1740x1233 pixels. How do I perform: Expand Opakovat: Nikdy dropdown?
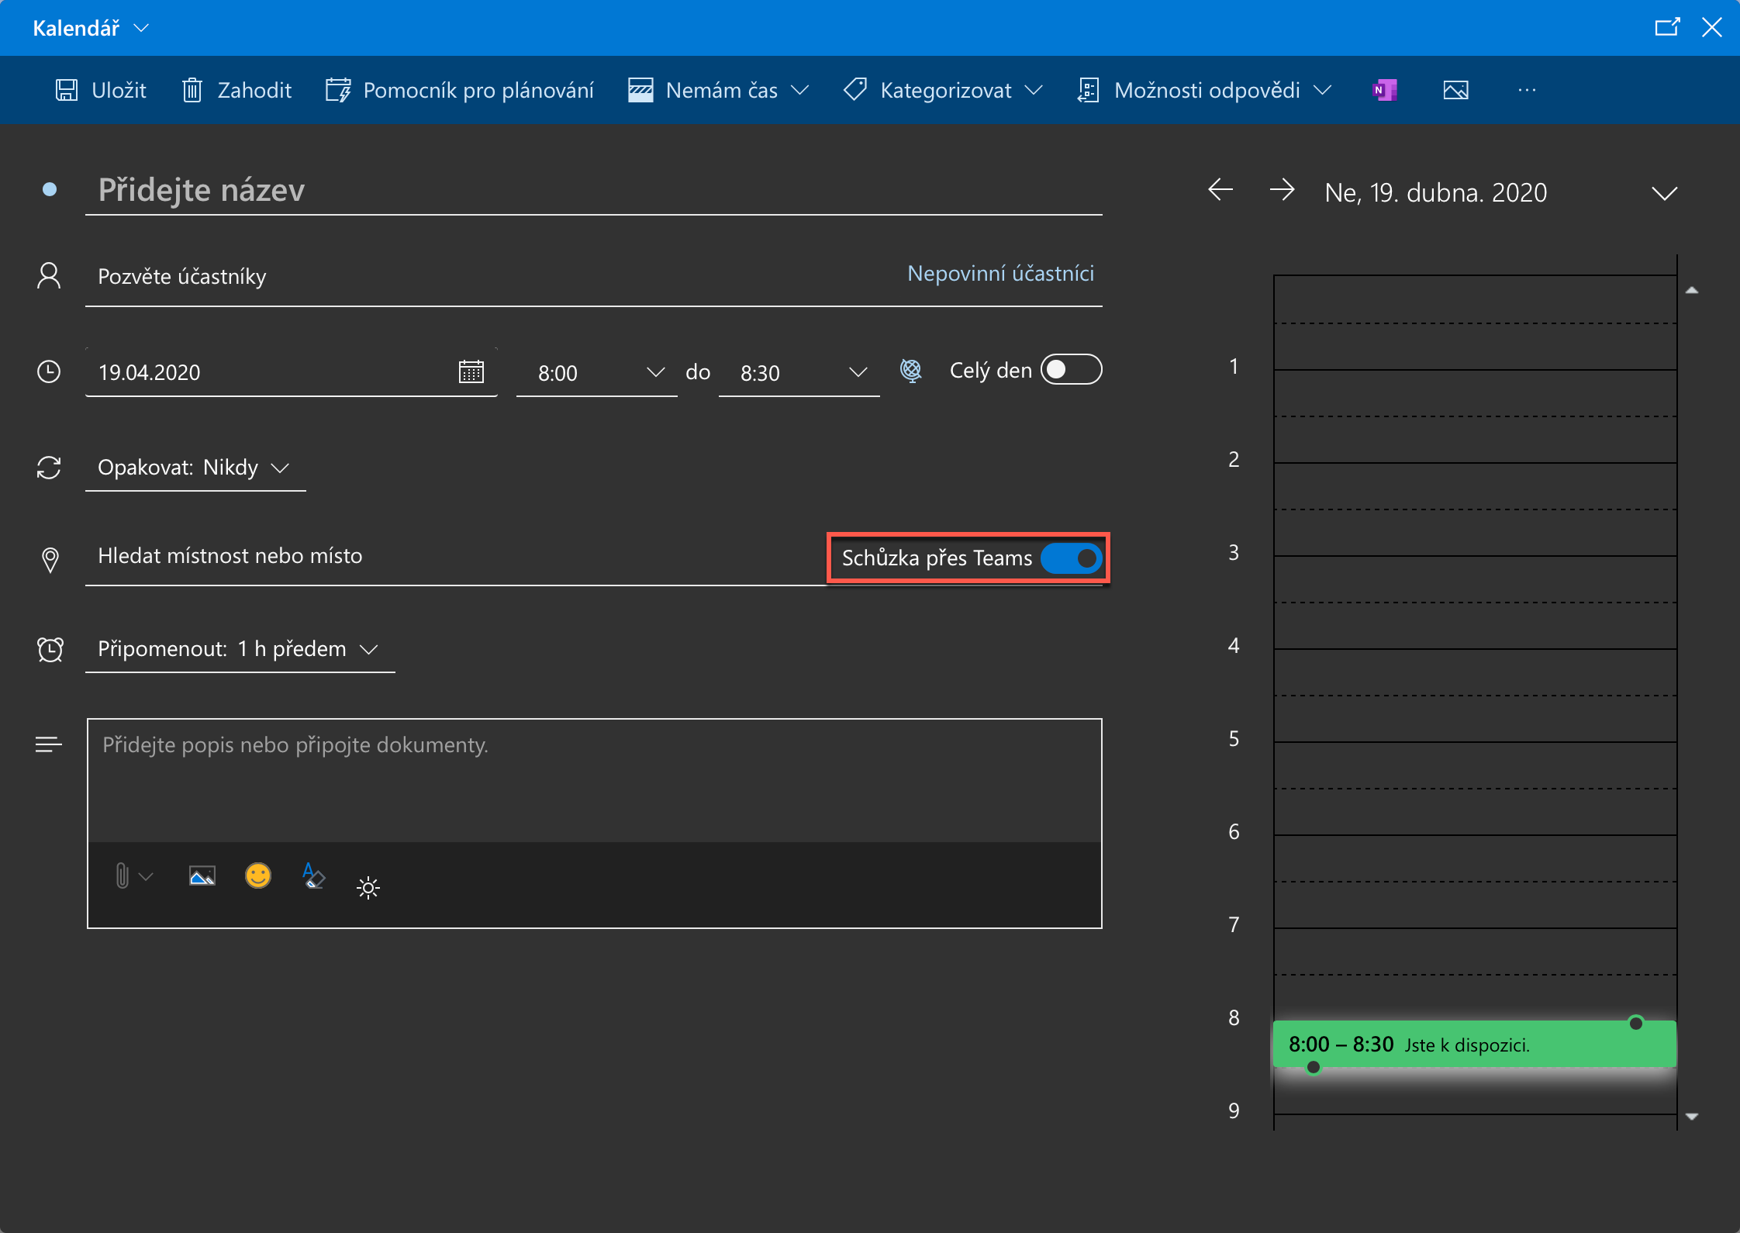tap(194, 468)
